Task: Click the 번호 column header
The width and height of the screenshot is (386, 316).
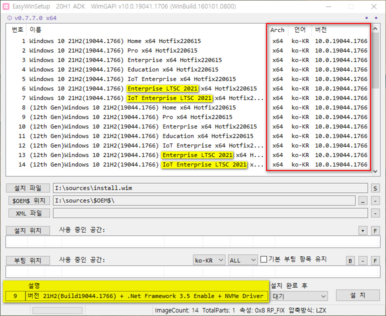Action: [17, 30]
